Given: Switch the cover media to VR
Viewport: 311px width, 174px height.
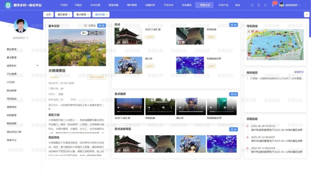Looking at the screenshot, I should [x=100, y=33].
